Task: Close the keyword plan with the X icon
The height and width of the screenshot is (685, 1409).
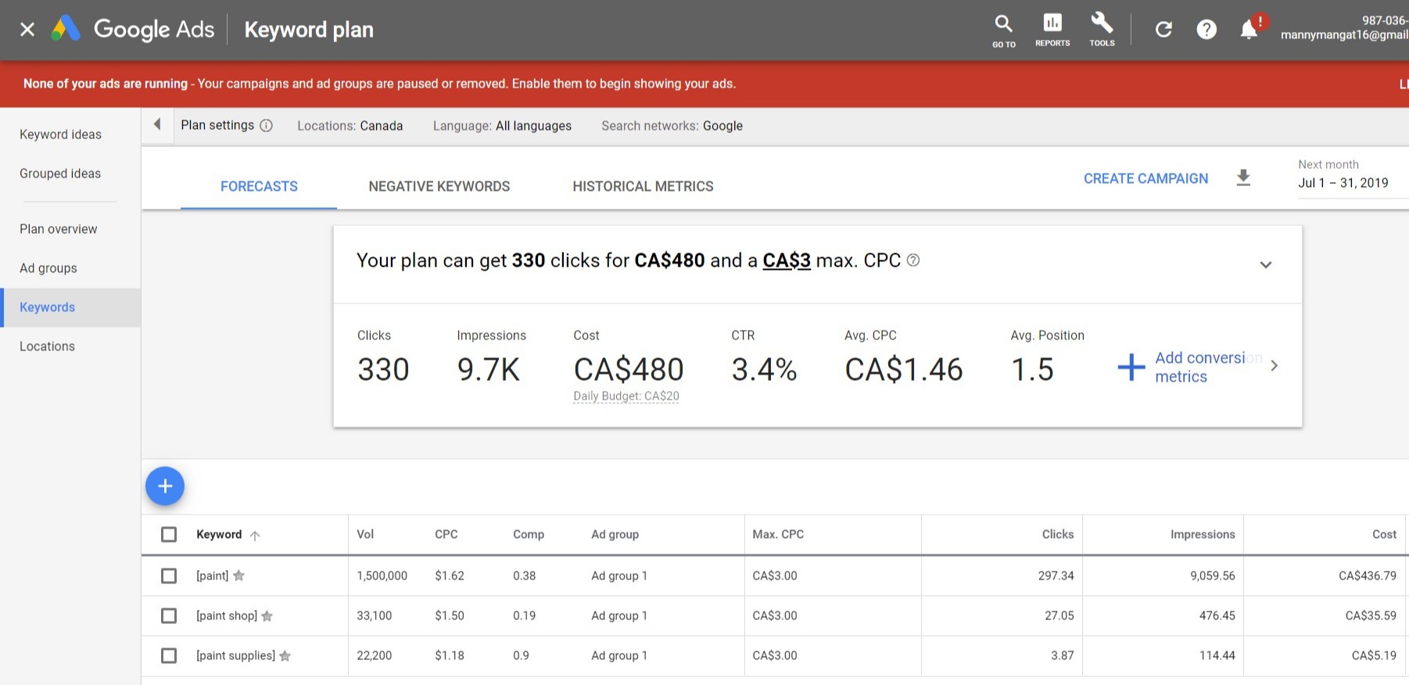Action: coord(27,30)
